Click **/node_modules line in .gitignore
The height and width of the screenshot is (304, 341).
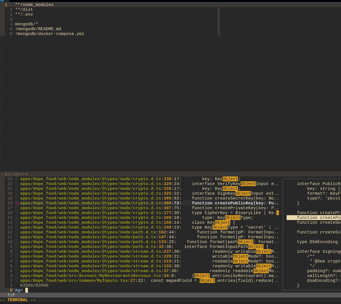(34, 5)
